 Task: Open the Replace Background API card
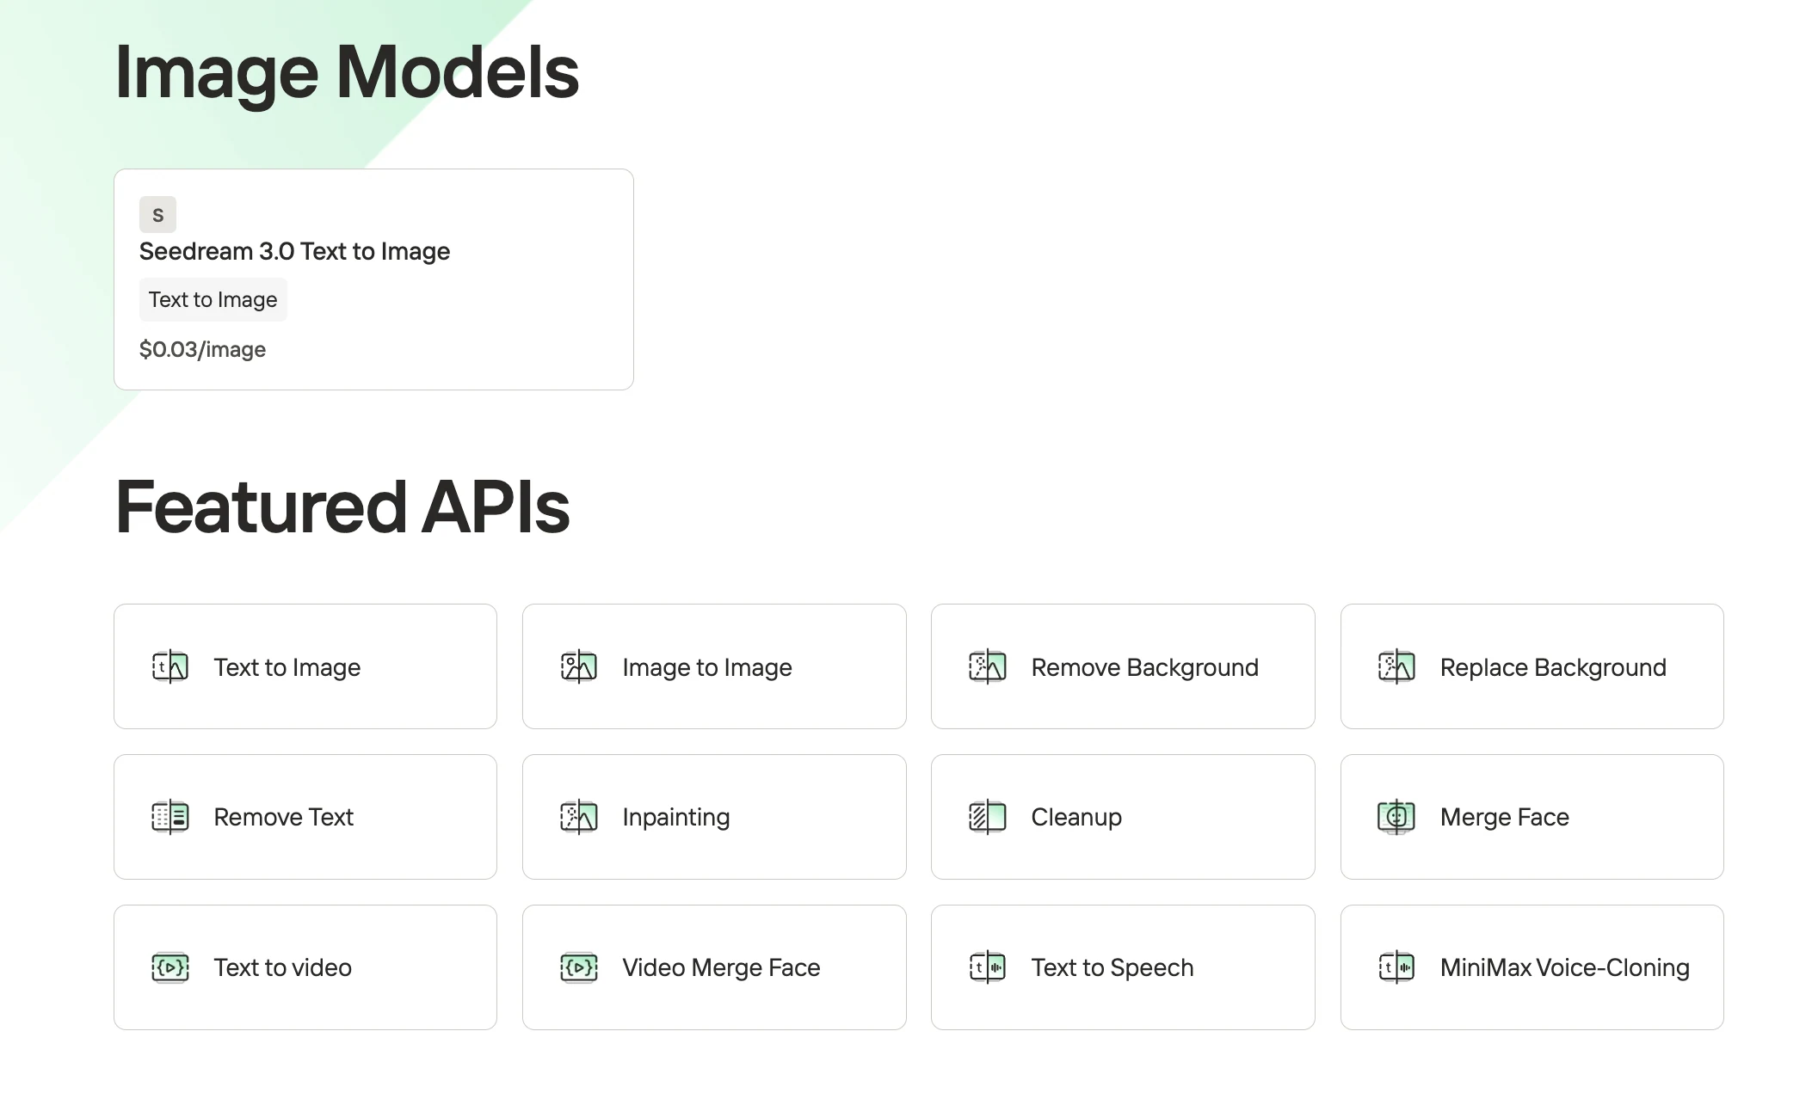click(1532, 666)
